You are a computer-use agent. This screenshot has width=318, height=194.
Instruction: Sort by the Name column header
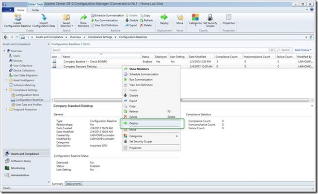click(x=101, y=57)
